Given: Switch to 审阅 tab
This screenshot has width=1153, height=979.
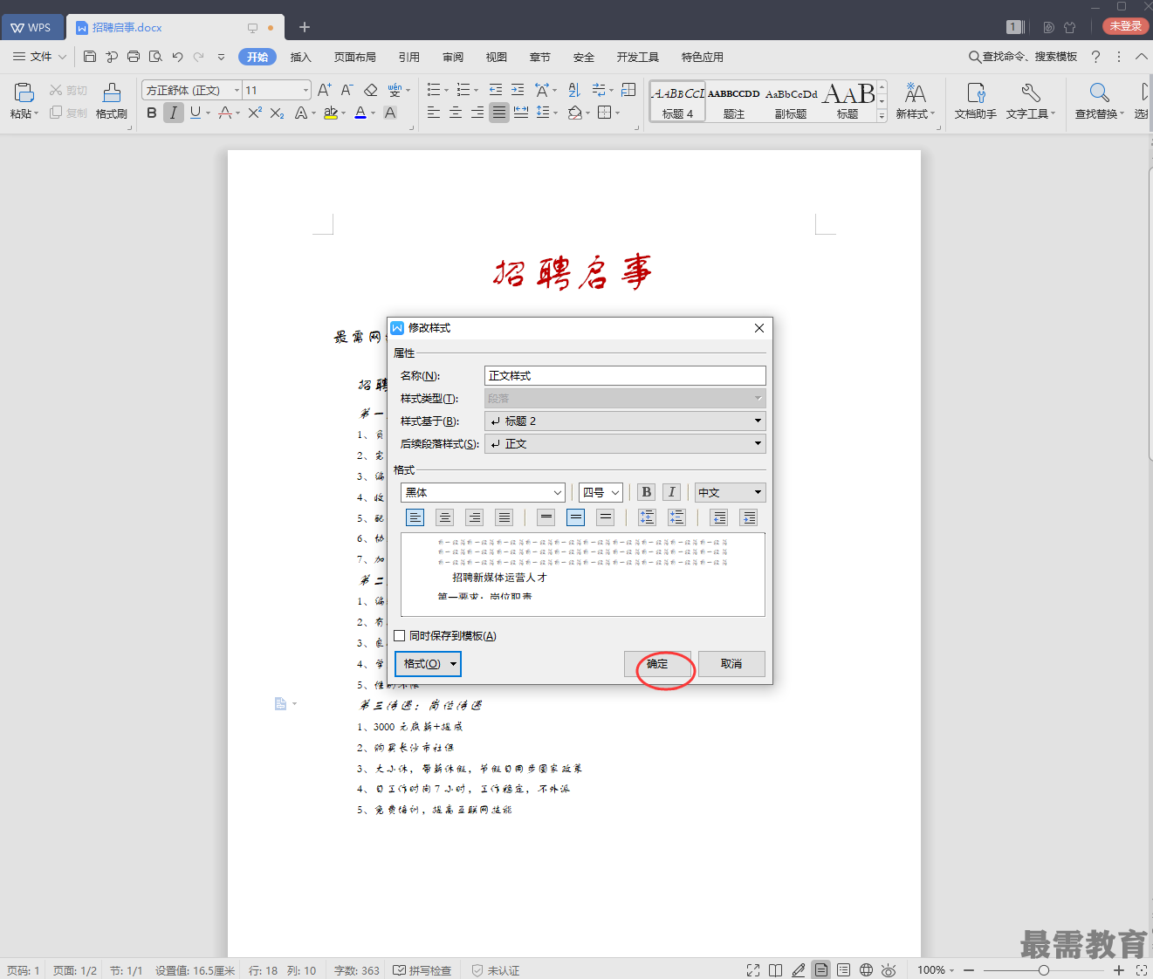Looking at the screenshot, I should pos(452,57).
